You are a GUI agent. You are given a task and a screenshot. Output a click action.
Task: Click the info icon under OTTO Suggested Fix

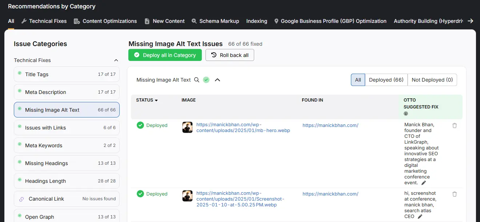(406, 114)
